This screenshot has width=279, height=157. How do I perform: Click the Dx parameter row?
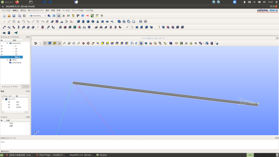click(15, 102)
